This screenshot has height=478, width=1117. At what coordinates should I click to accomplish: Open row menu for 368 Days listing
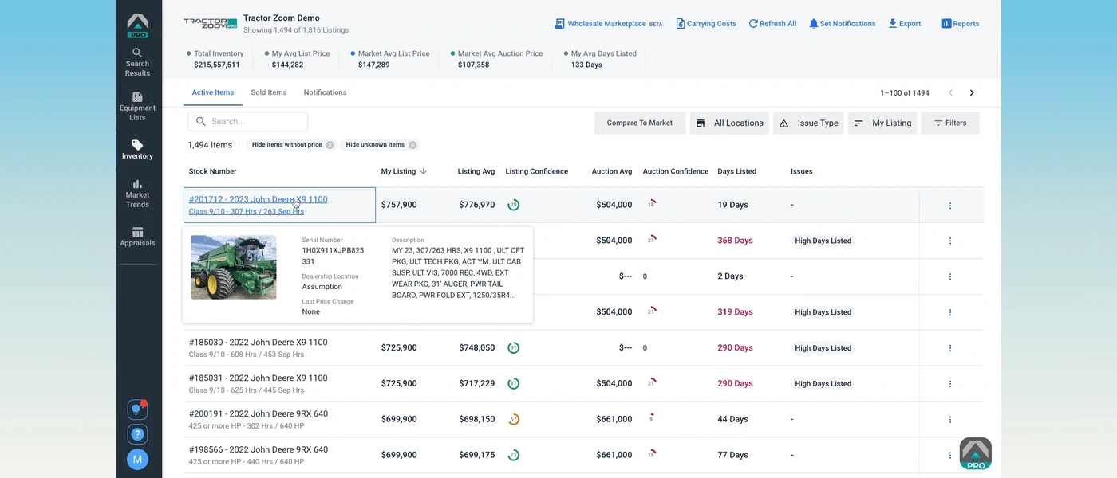click(x=950, y=241)
